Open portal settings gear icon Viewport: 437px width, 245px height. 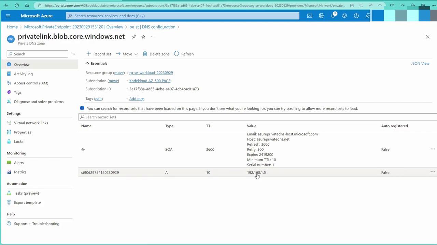coord(345,16)
